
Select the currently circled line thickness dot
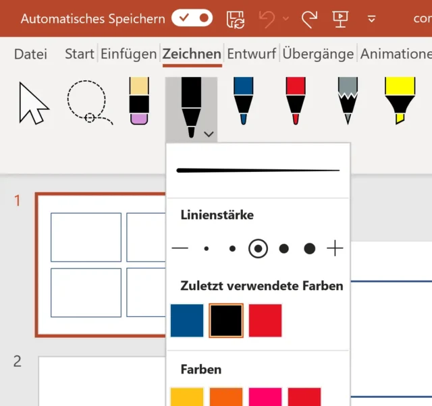[258, 249]
